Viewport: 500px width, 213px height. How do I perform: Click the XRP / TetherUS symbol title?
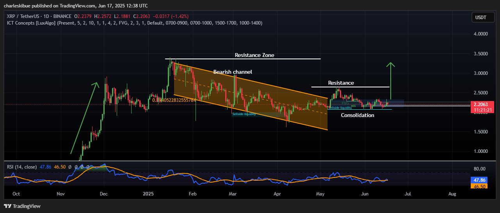(23, 16)
